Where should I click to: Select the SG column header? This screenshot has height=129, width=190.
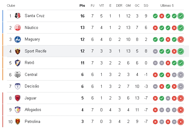pyautogui.click(x=146, y=5)
